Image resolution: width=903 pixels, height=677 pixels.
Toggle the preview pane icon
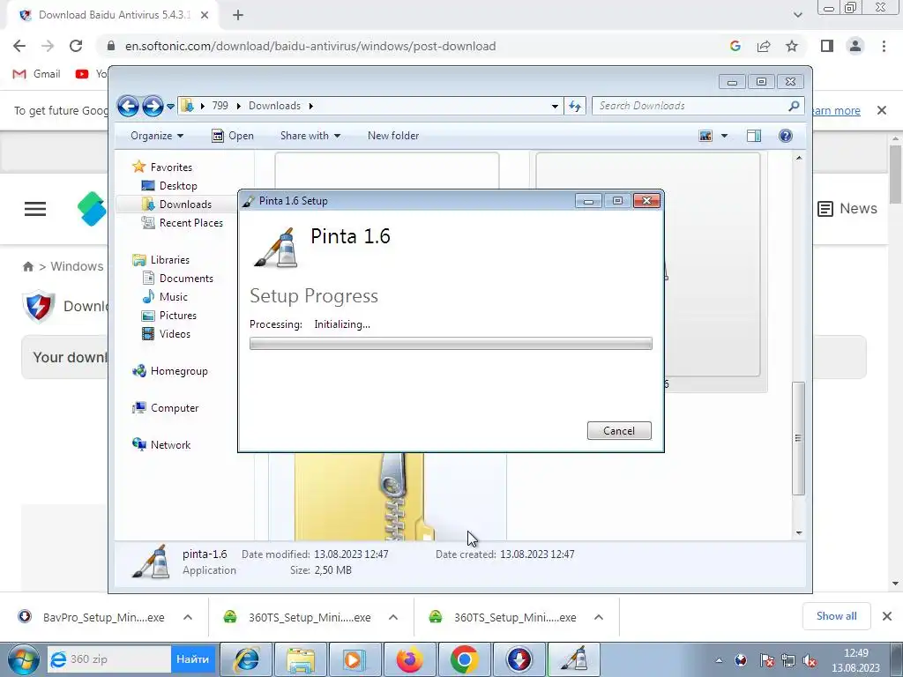(x=754, y=136)
